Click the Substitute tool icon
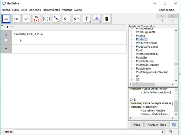The width and height of the screenshot is (181, 135). coord(56,19)
